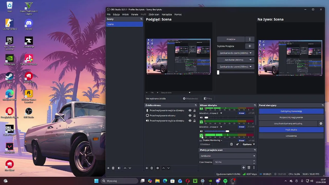Hide Przechwytywanie wyjścia dźwięku eye icon

[x=190, y=121]
